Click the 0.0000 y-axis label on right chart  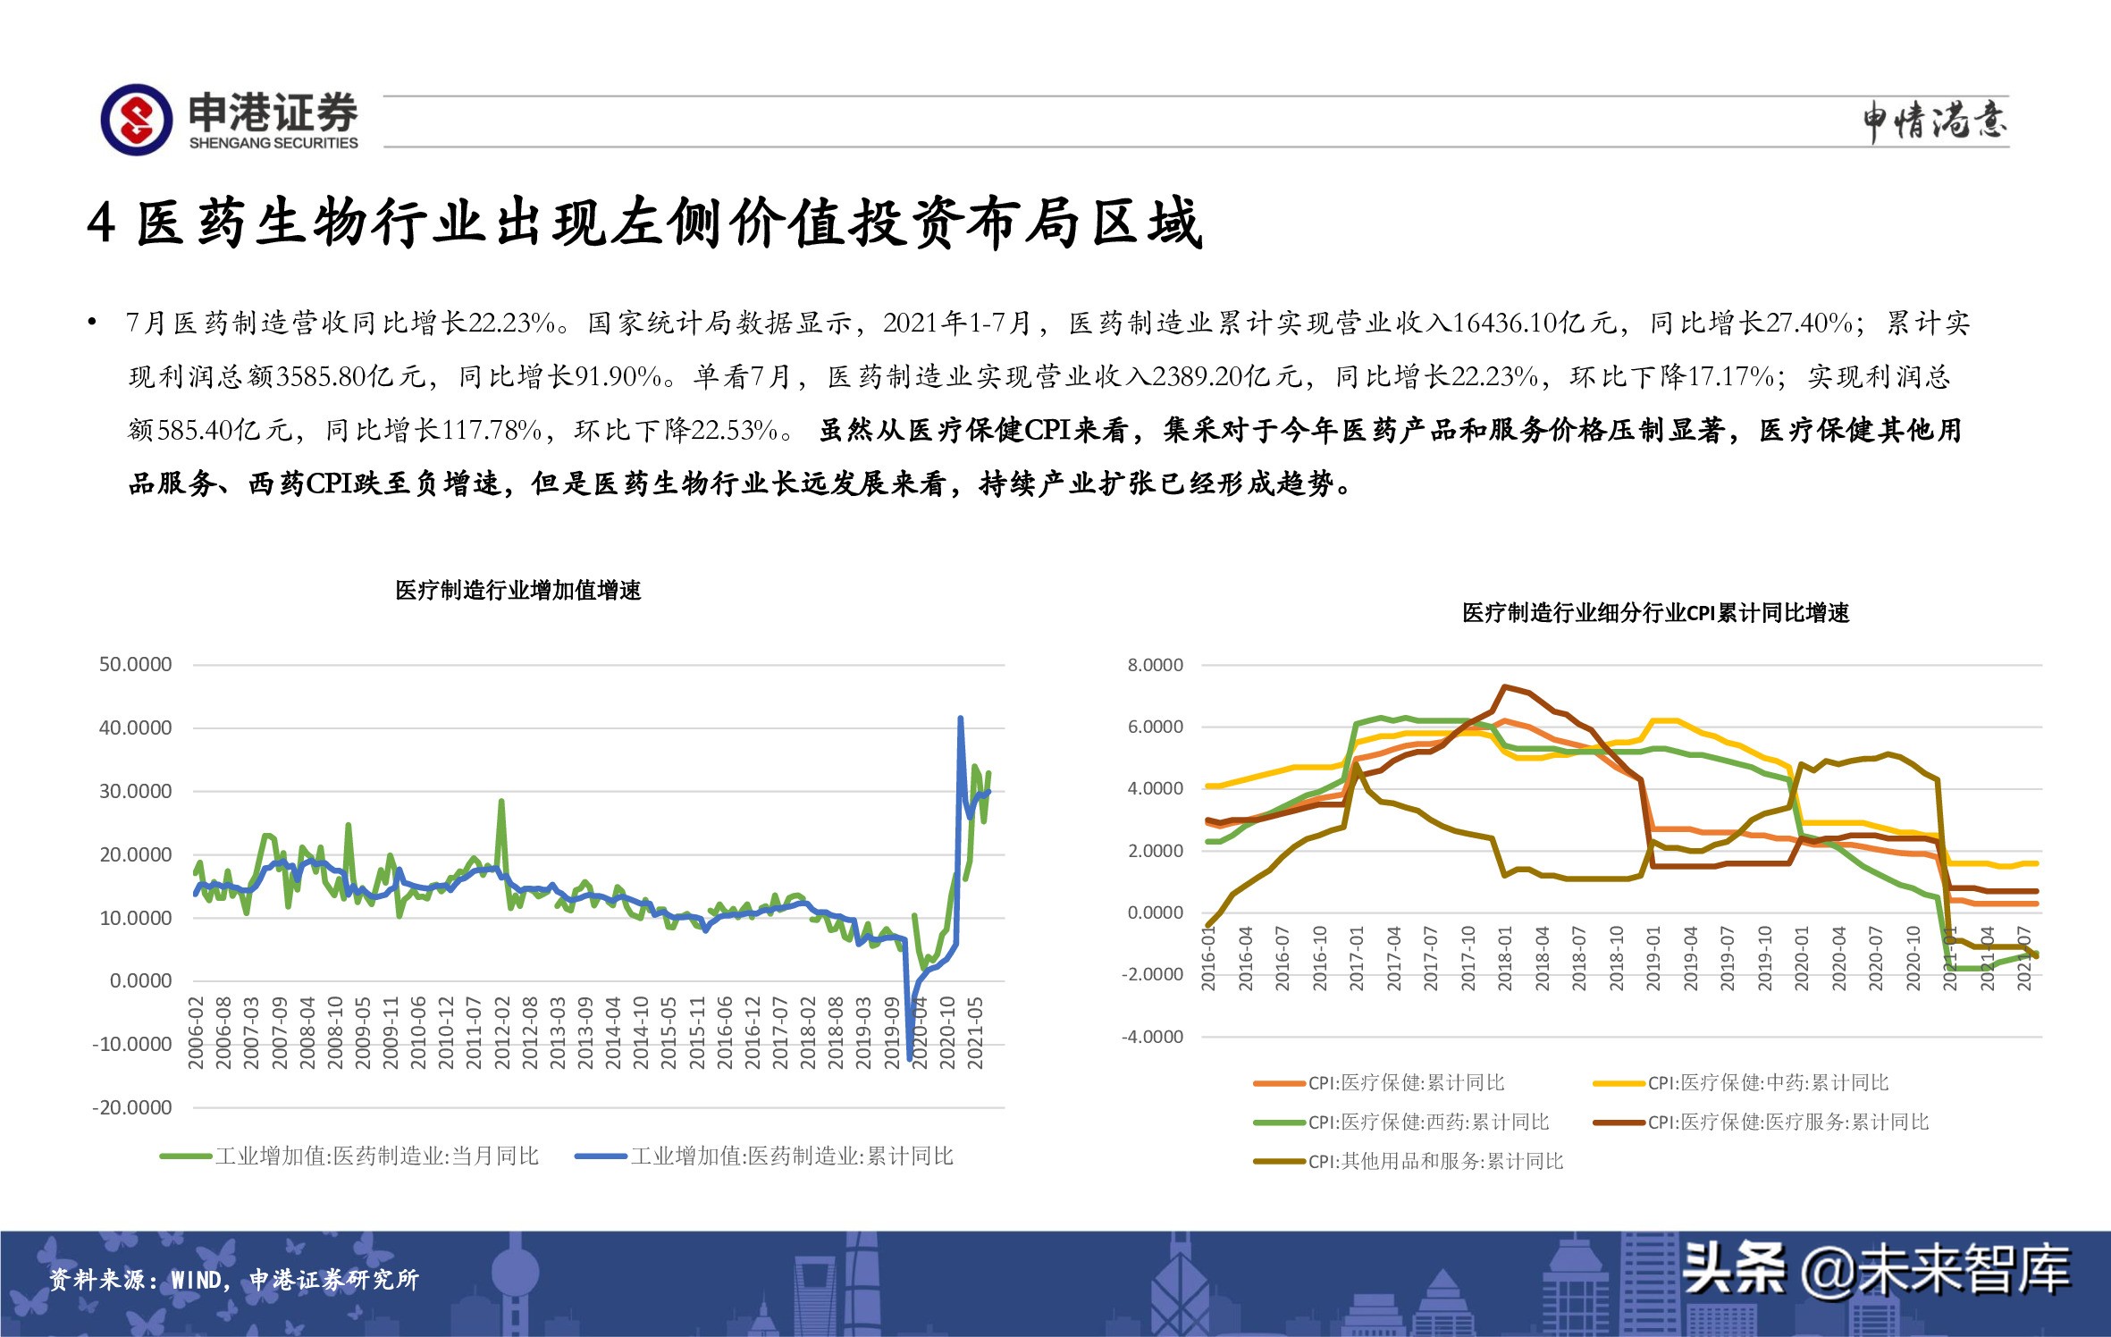[1155, 912]
